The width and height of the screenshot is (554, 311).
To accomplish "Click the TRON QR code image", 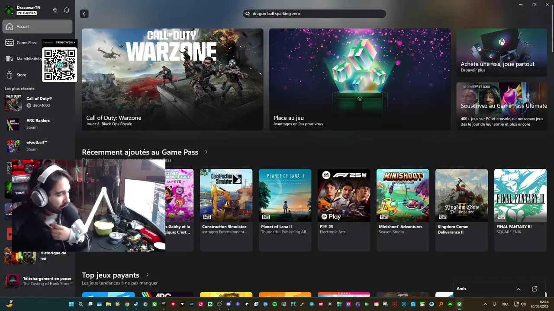I will tap(60, 64).
